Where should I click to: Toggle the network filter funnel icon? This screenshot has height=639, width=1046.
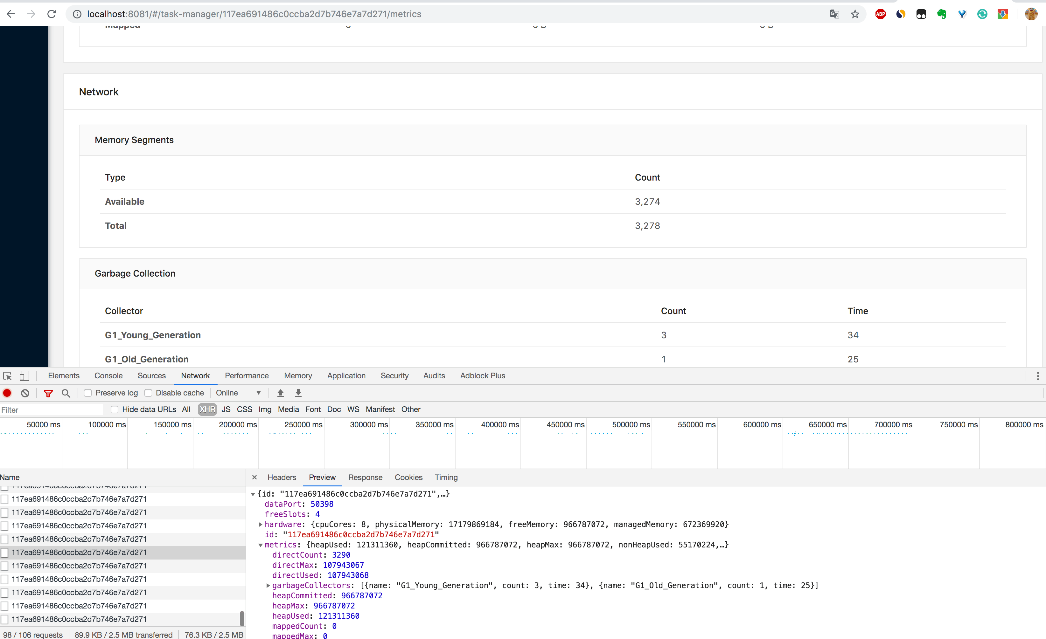[48, 393]
